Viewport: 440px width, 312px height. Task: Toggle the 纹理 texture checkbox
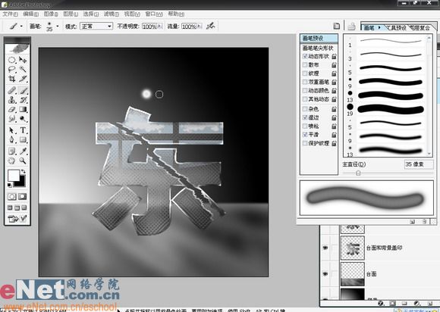click(x=305, y=73)
